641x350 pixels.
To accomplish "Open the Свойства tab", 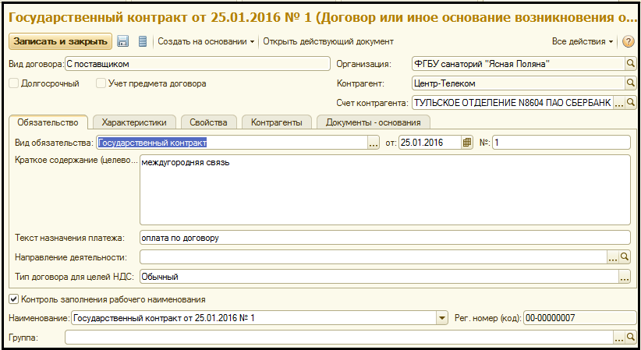I will point(208,122).
